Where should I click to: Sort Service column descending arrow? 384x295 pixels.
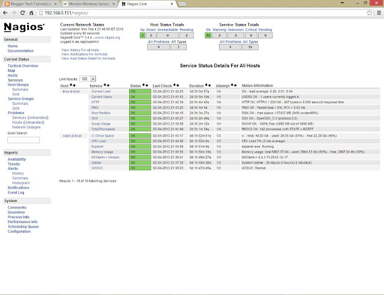pyautogui.click(x=108, y=85)
